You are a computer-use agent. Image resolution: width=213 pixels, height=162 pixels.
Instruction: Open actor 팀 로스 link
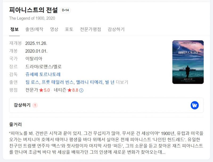pos(32,82)
